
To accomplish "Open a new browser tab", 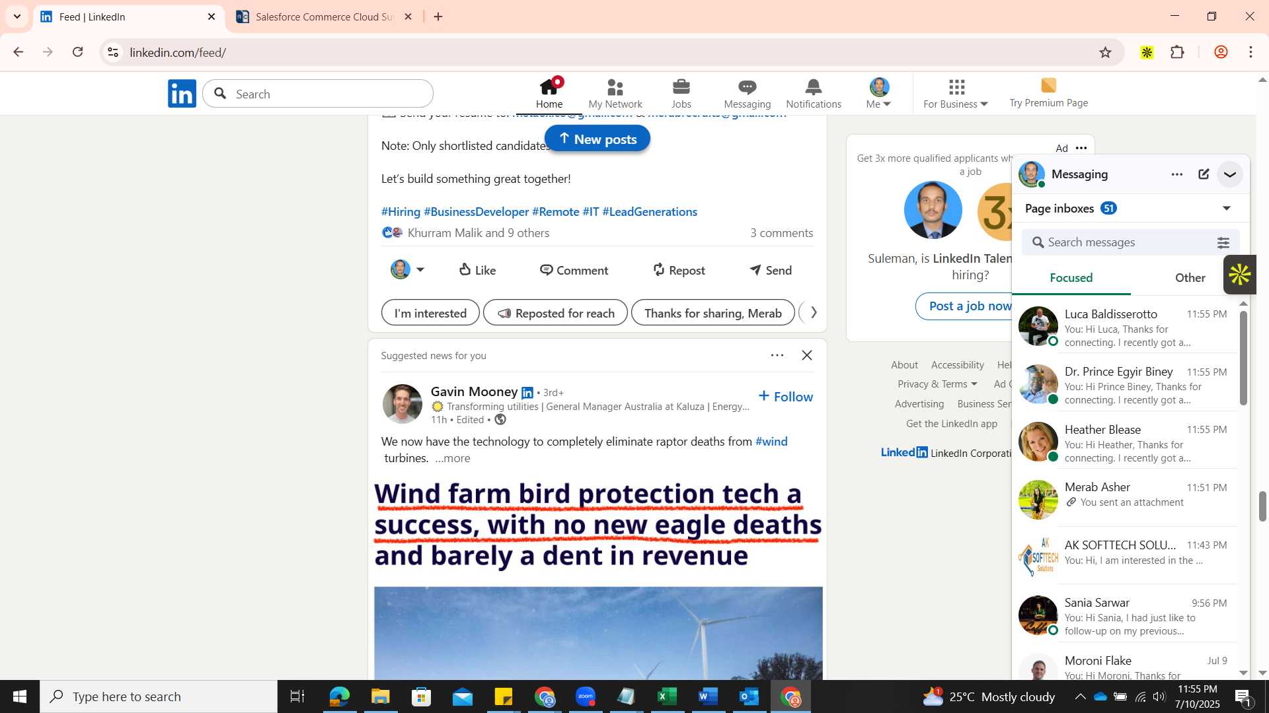I will [x=438, y=17].
